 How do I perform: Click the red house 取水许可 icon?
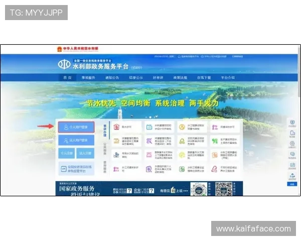(116, 127)
